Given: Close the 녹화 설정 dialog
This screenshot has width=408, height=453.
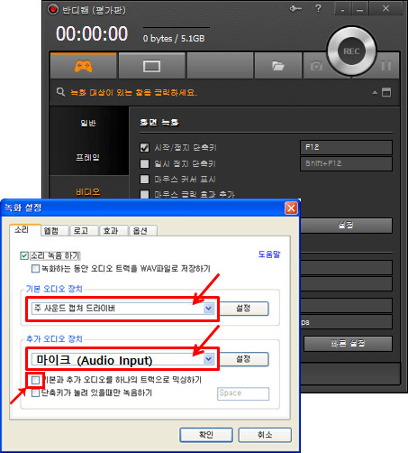Looking at the screenshot, I should 291,208.
